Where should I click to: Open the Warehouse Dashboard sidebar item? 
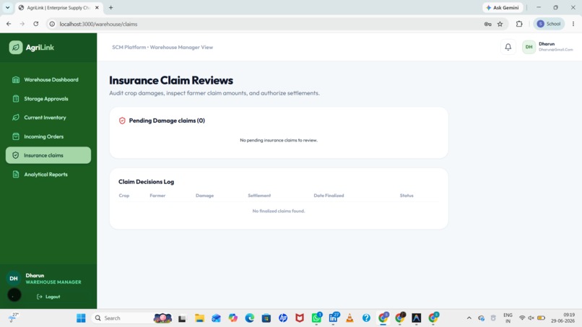(48, 79)
